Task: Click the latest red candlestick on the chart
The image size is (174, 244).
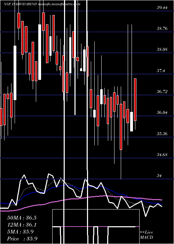Action: coord(135,100)
